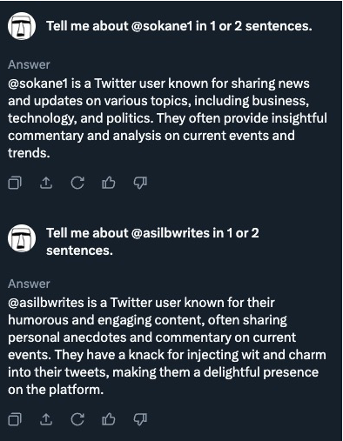Select the answer paragraph ending with 'trends.'
This screenshot has width=343, height=441.
167,118
